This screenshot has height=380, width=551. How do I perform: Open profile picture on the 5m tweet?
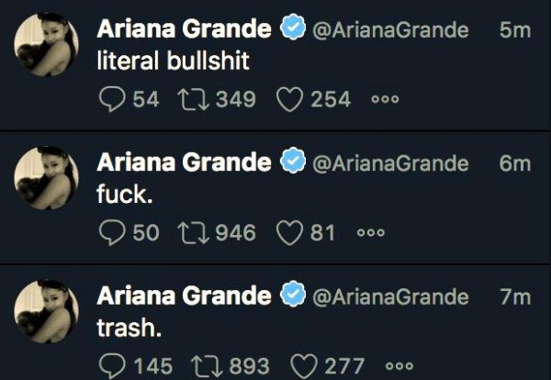(x=46, y=45)
